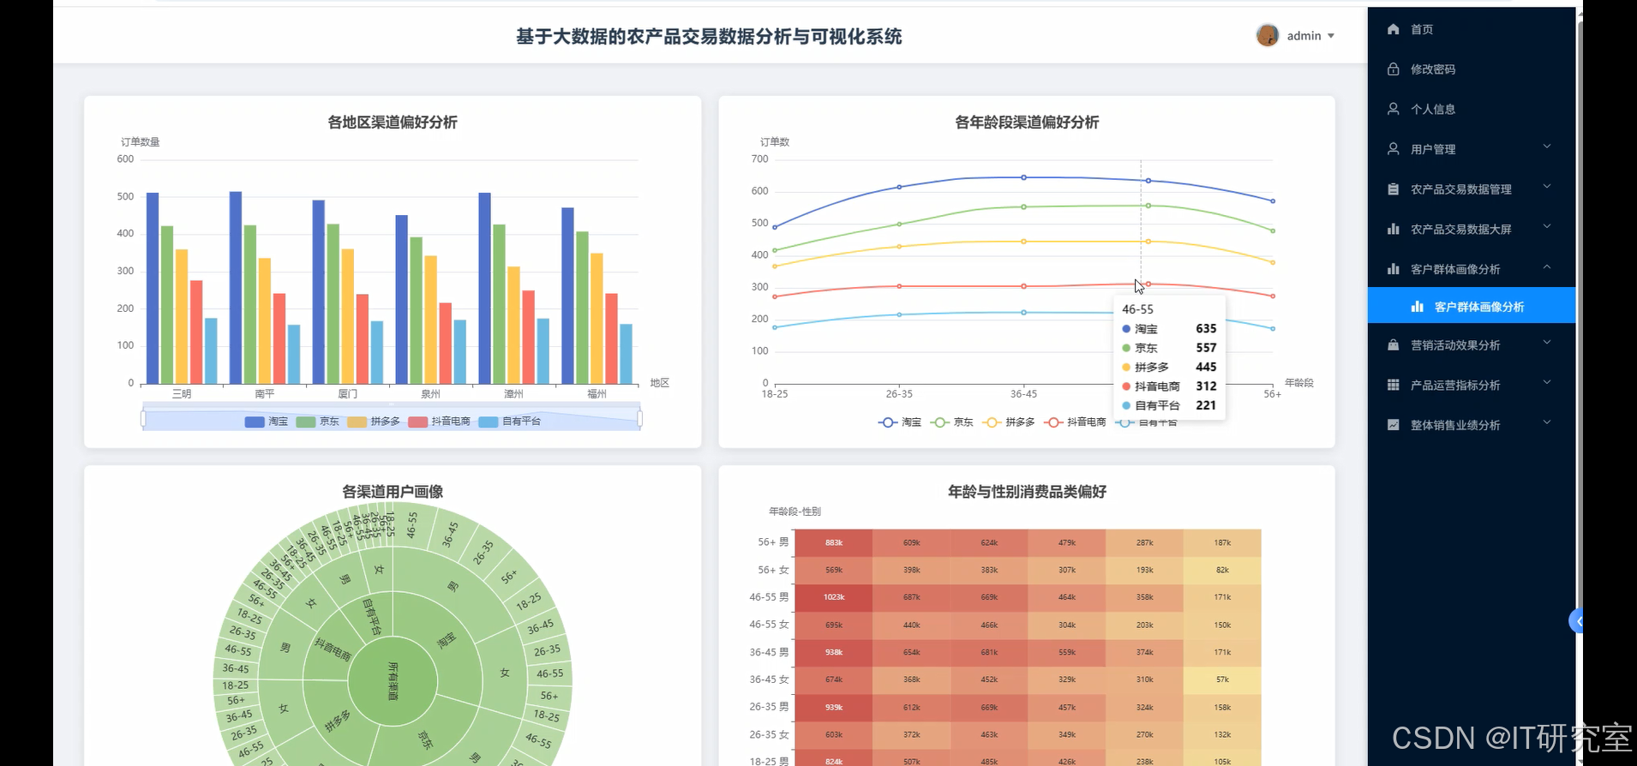Click the bag icon beside 营销活动效果分析
The width and height of the screenshot is (1637, 766).
[x=1393, y=344]
